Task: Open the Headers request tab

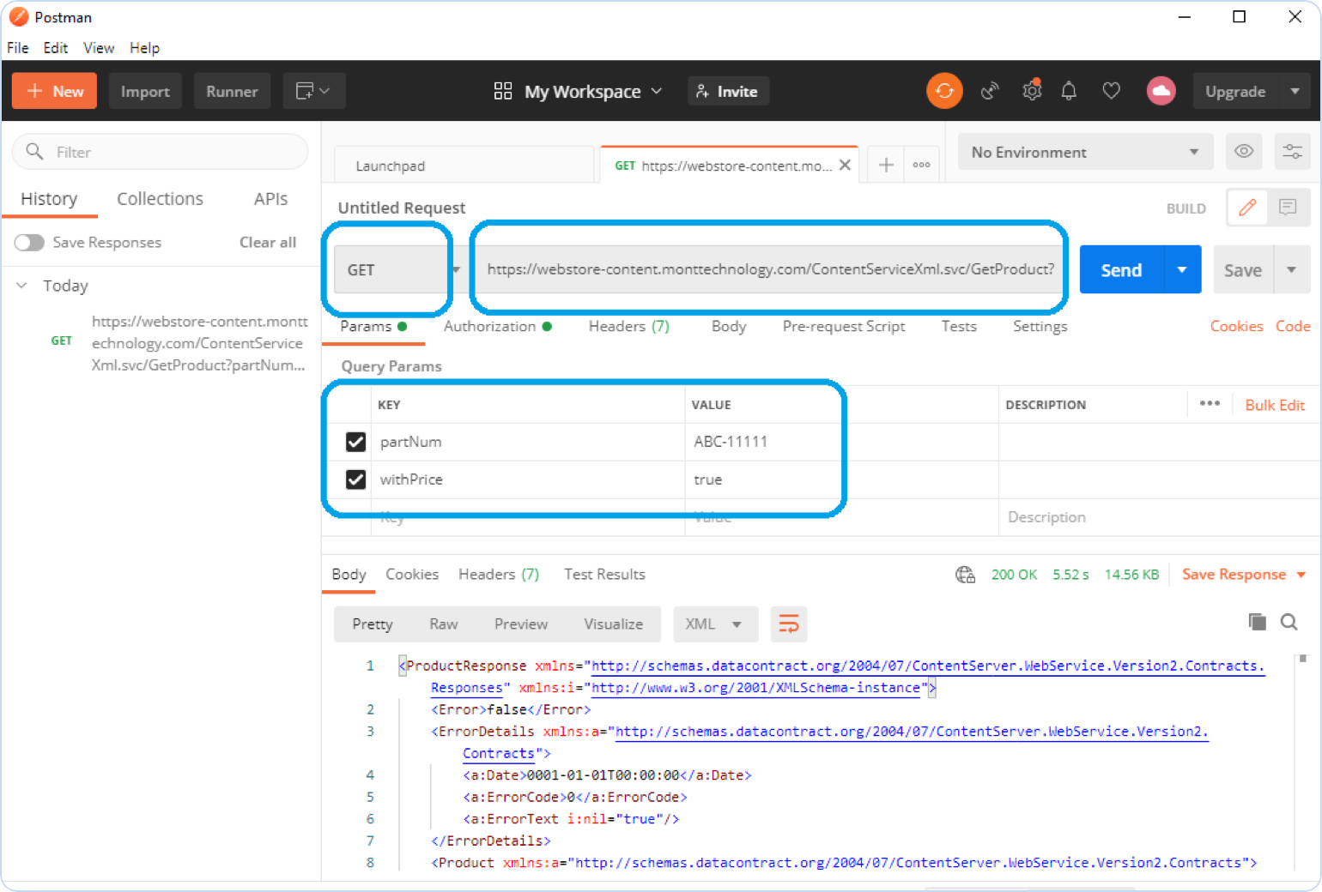Action: point(628,326)
